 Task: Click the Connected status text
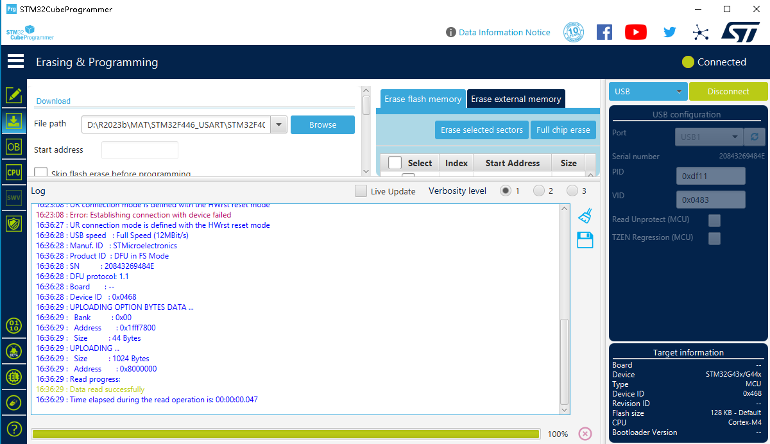(722, 62)
